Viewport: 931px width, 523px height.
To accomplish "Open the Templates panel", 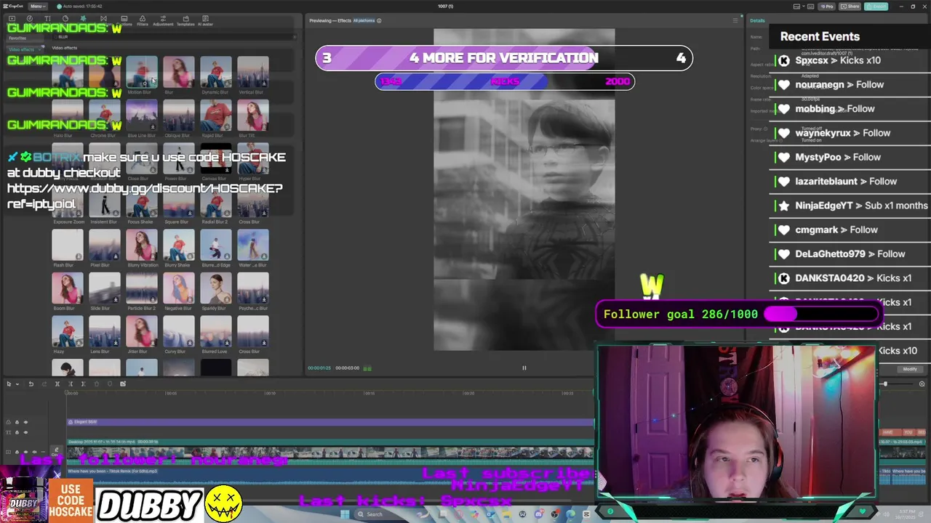I will 185,20.
